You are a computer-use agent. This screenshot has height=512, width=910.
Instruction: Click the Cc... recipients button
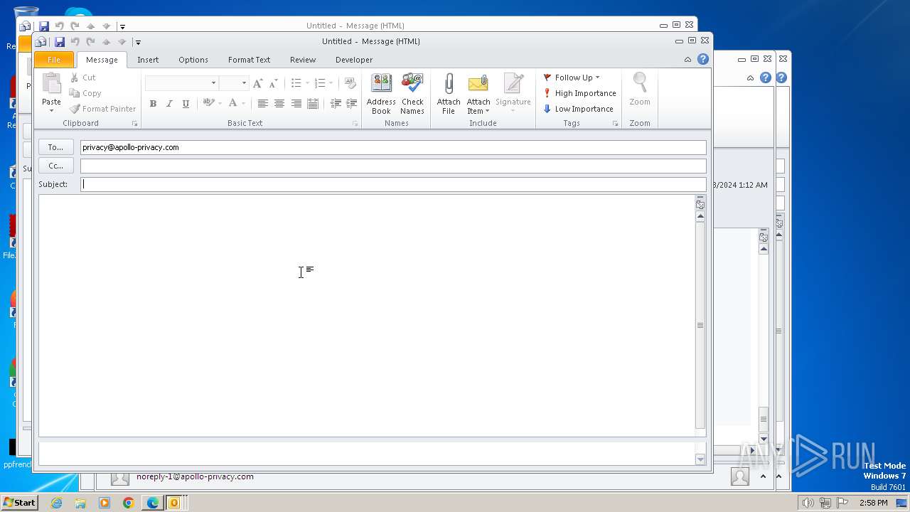pos(56,166)
